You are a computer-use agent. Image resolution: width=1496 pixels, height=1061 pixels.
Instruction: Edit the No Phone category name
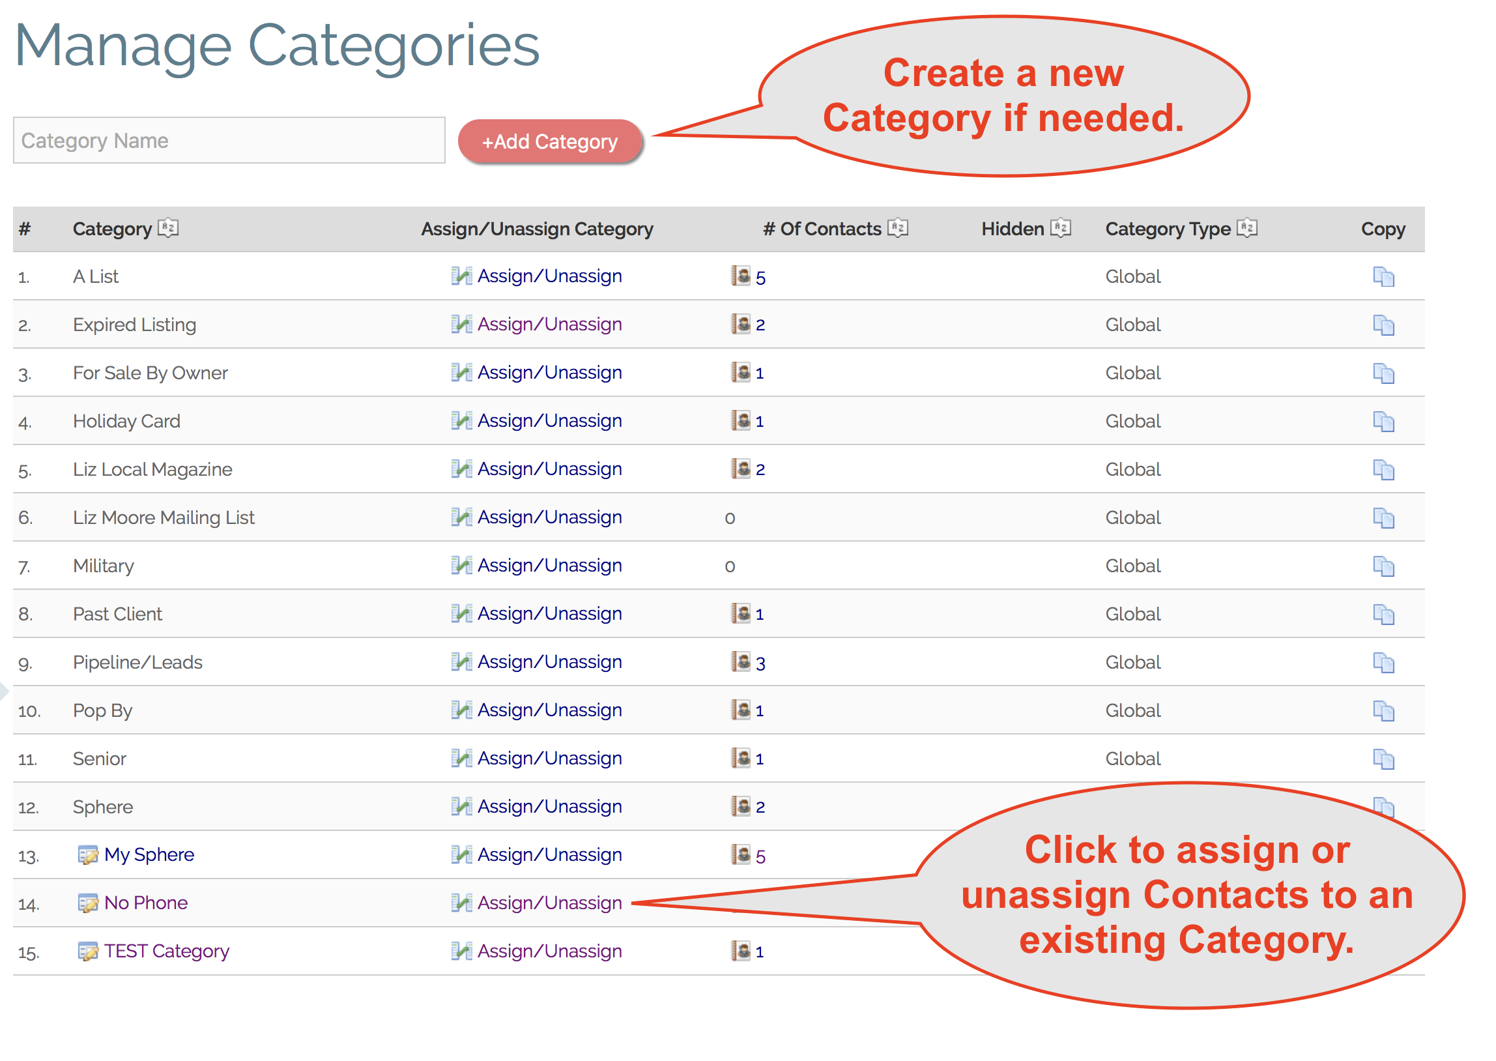(x=89, y=902)
